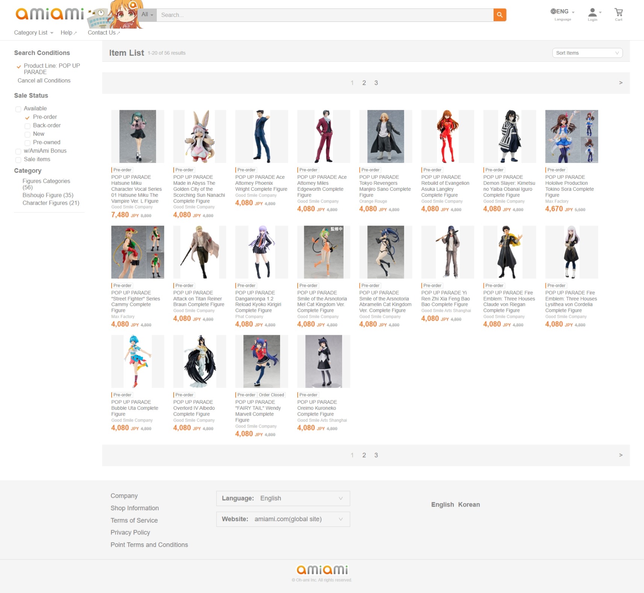Filter by Figures Categories (56)
This screenshot has height=593, width=644.
click(x=46, y=184)
